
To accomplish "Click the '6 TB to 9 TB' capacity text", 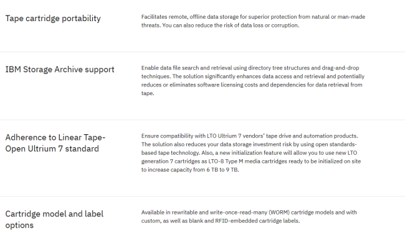I will tap(222, 170).
